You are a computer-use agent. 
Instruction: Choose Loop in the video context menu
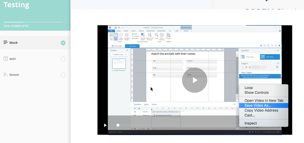[x=264, y=88]
